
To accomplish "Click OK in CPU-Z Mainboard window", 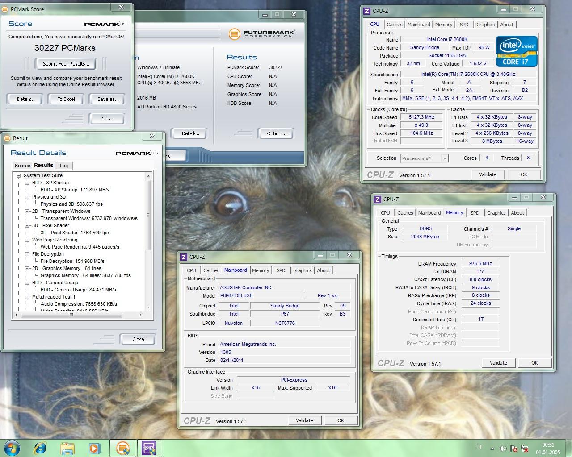I will [x=341, y=420].
